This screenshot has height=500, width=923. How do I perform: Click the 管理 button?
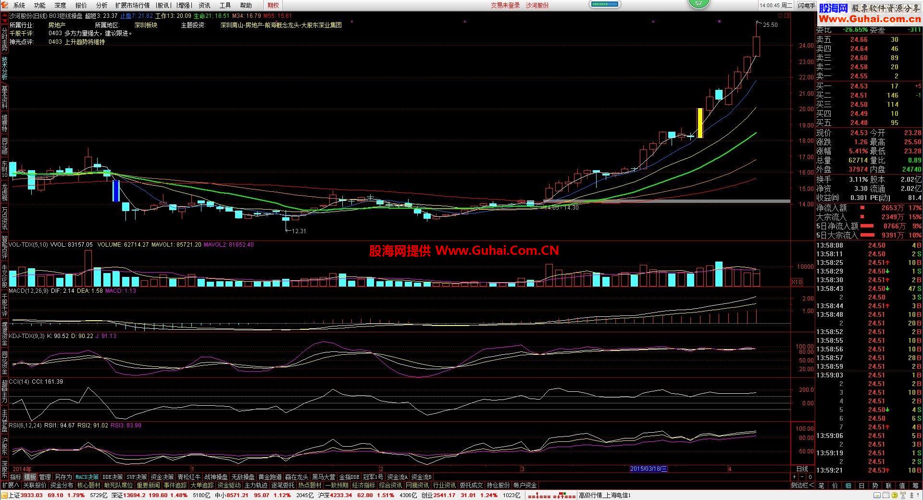45,477
